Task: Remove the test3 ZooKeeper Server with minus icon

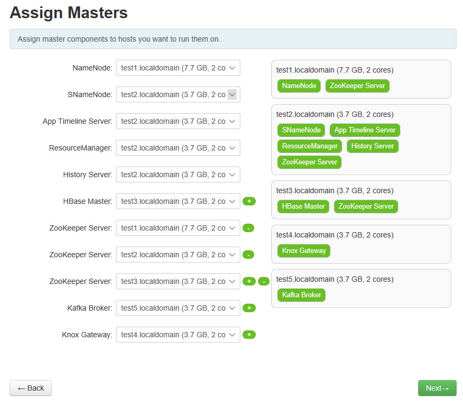Action: tap(264, 281)
